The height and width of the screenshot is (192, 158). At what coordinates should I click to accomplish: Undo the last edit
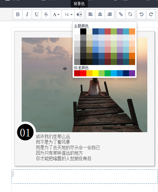(142, 14)
